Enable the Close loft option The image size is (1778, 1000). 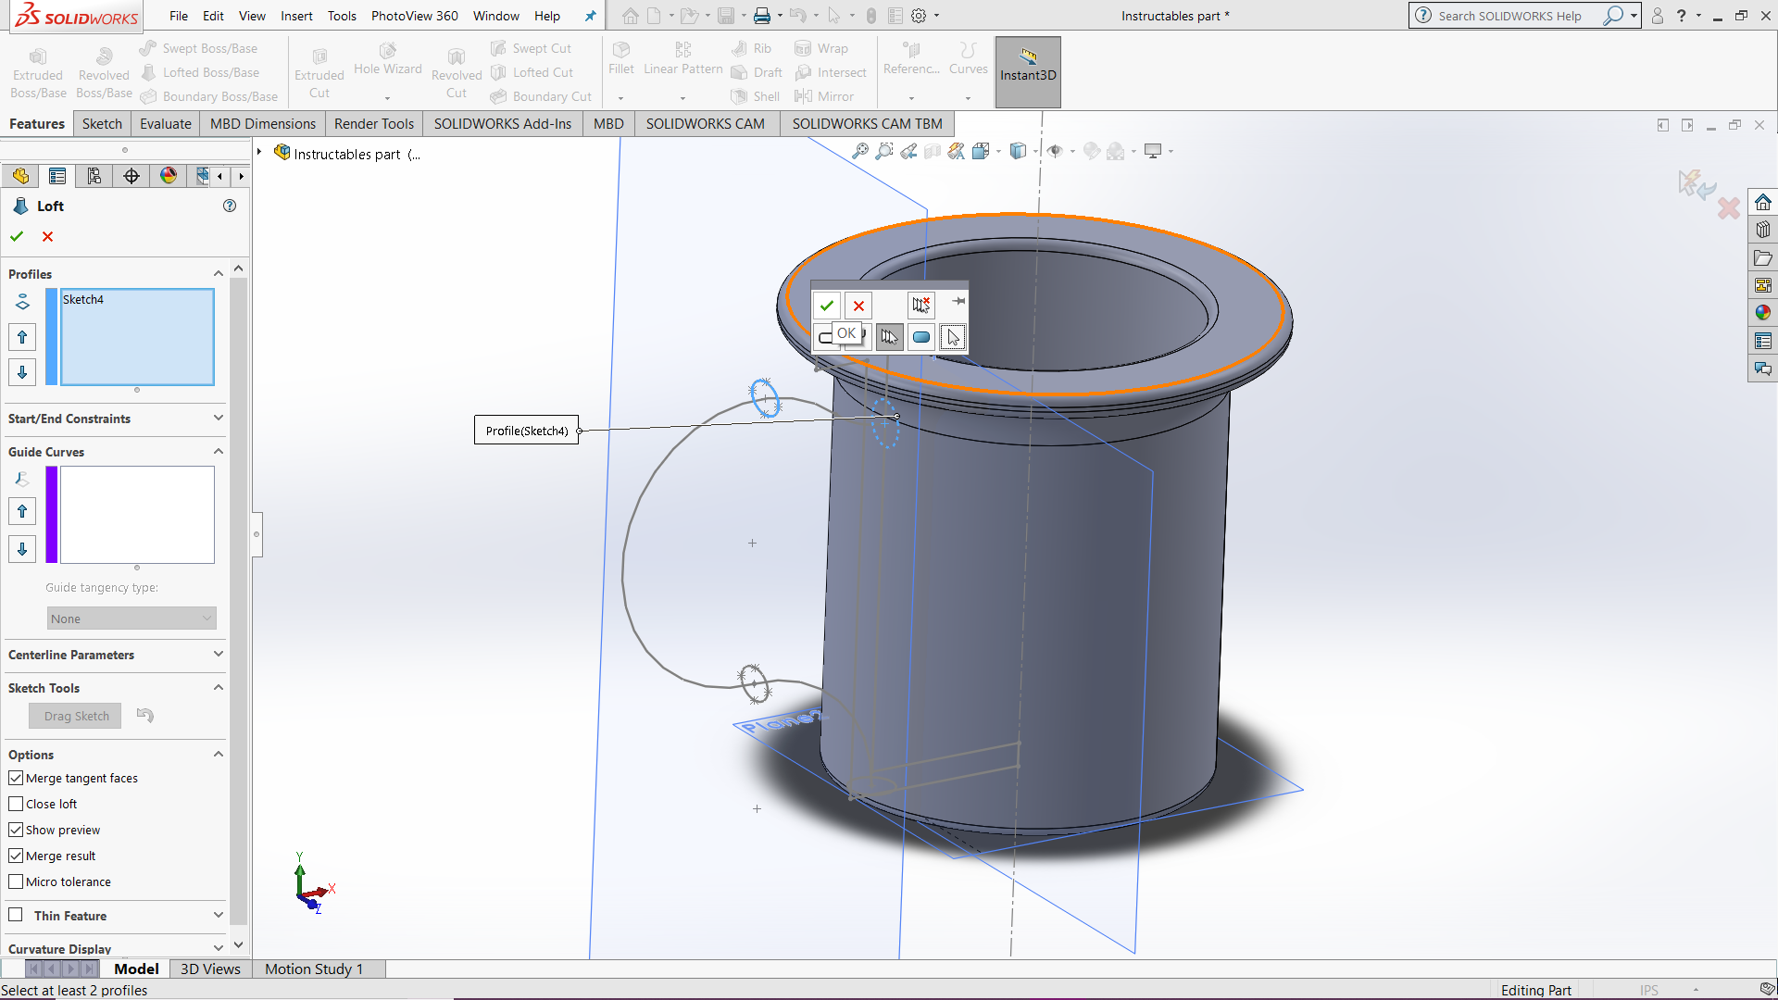point(16,804)
